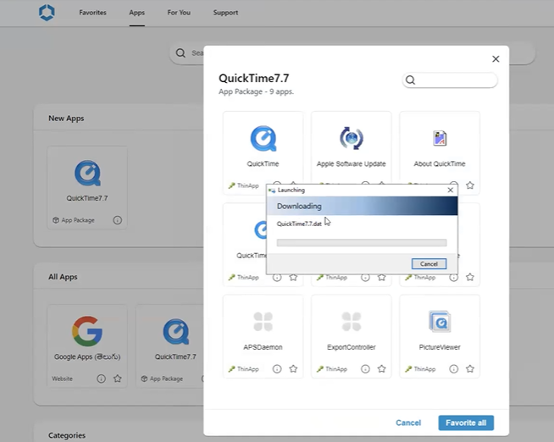
Task: Launch the About QuickTime icon
Action: pyautogui.click(x=440, y=138)
